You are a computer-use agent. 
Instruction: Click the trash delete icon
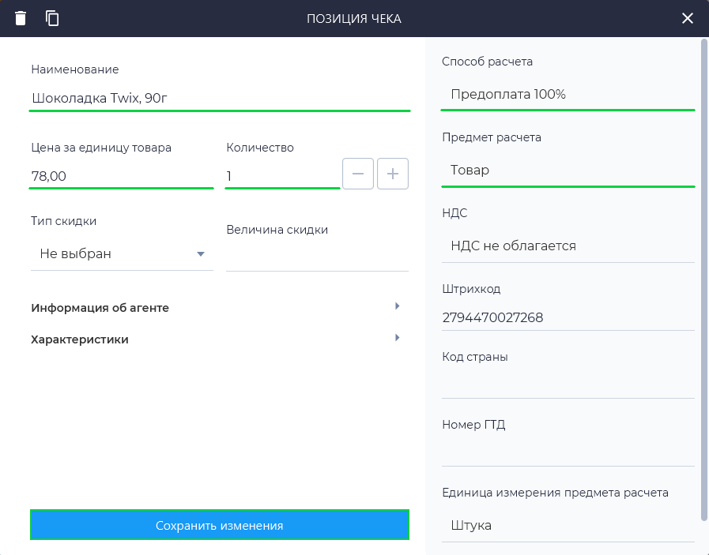click(x=21, y=18)
